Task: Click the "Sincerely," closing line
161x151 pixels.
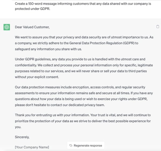Action: (x=22, y=137)
